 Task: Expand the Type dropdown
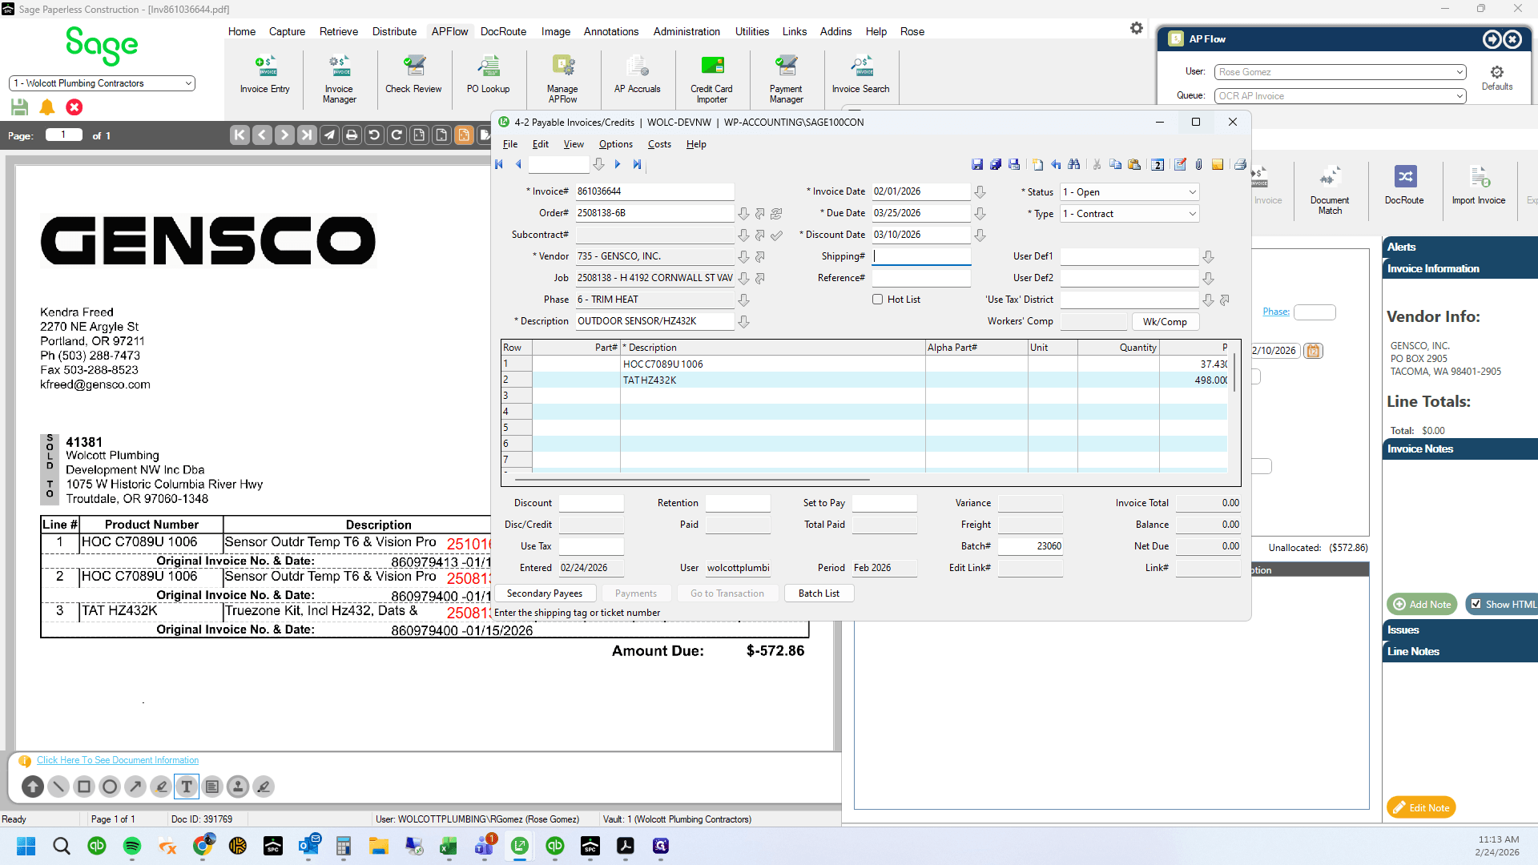point(1192,214)
